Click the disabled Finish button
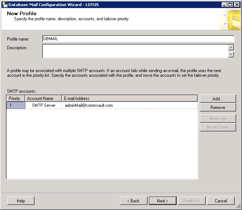This screenshot has width=242, height=210. tap(192, 201)
